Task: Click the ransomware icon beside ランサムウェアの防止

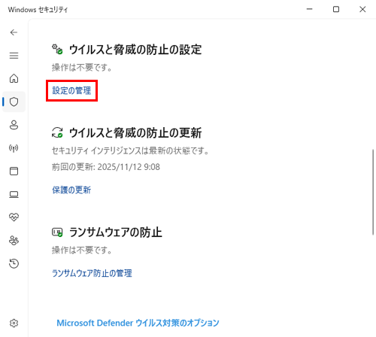Action: pos(57,232)
